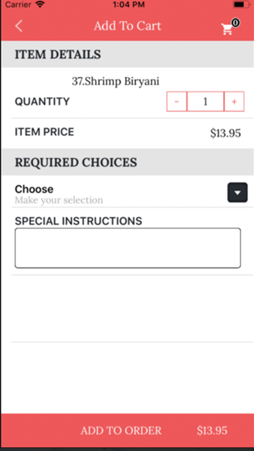Tap the $13.95 total in bottom bar
This screenshot has width=254, height=451.
213,430
